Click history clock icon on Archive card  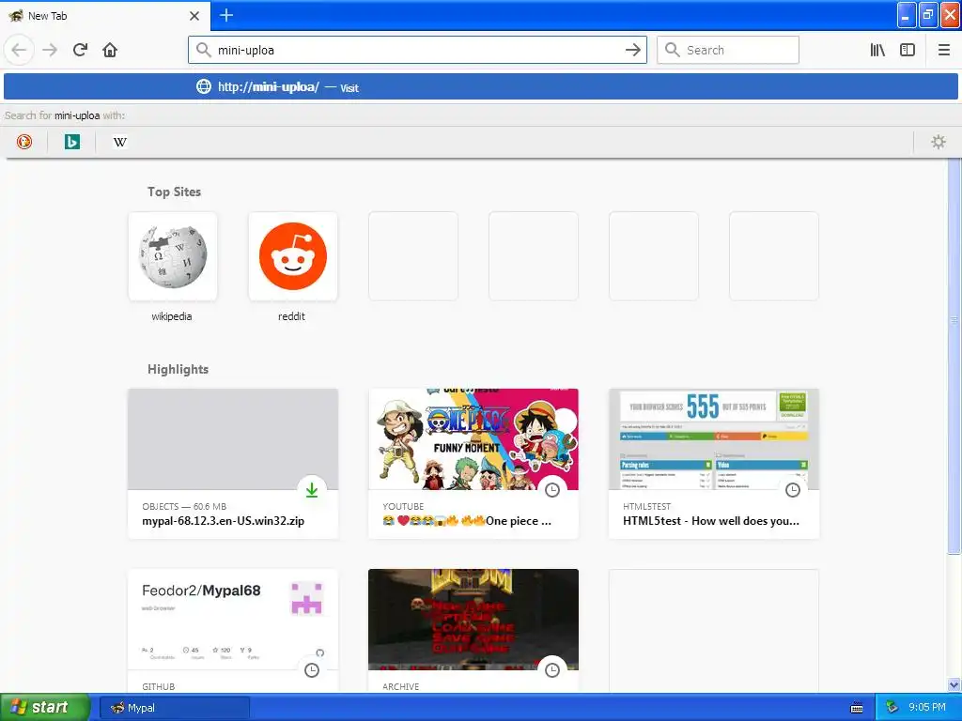click(552, 670)
